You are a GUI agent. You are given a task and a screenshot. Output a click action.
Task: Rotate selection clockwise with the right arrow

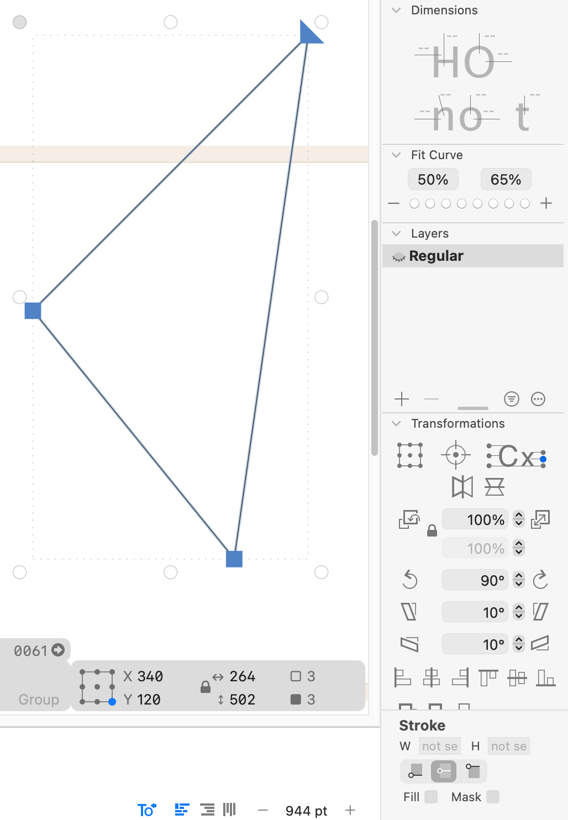(x=540, y=580)
